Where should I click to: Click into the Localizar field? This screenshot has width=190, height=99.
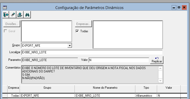click(92, 52)
